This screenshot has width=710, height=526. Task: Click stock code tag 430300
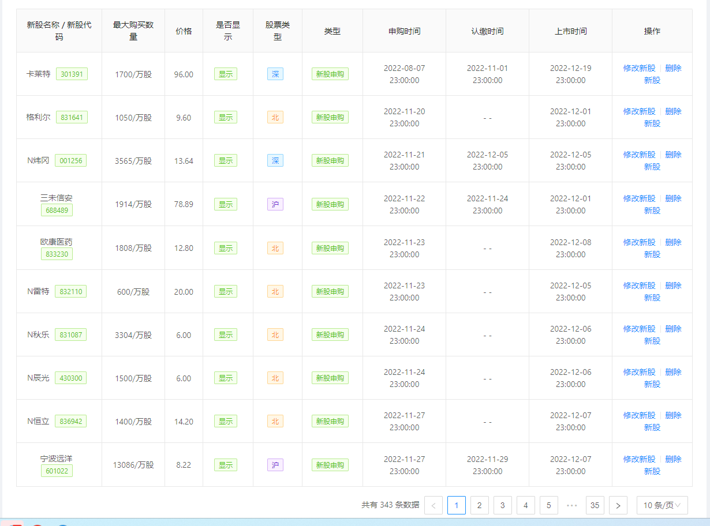(x=70, y=378)
